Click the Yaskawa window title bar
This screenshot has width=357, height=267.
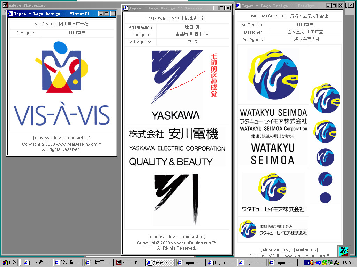pos(177,8)
